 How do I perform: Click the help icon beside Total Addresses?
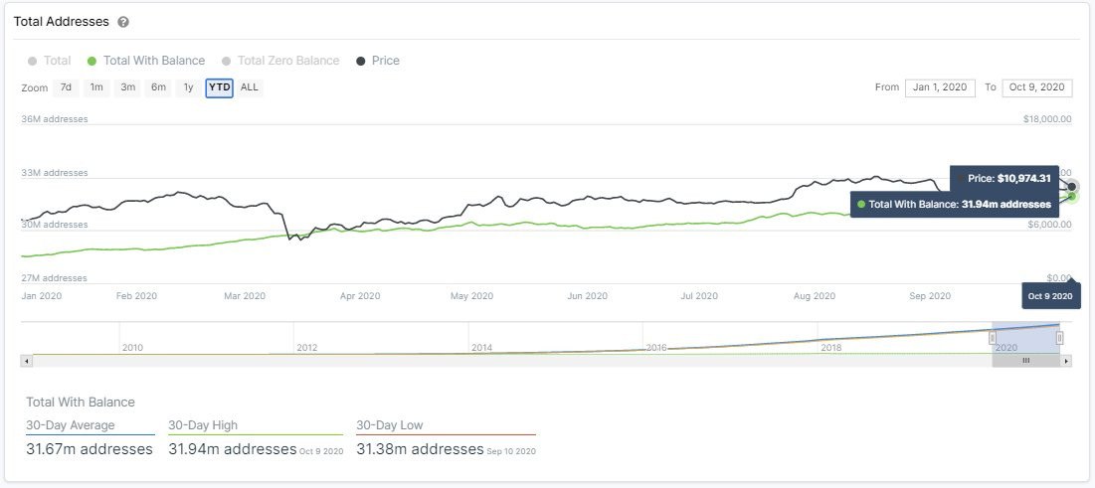[x=123, y=22]
